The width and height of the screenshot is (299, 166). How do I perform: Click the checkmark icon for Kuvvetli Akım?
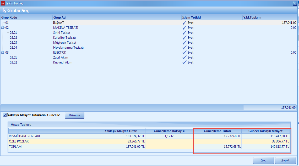[185, 62]
